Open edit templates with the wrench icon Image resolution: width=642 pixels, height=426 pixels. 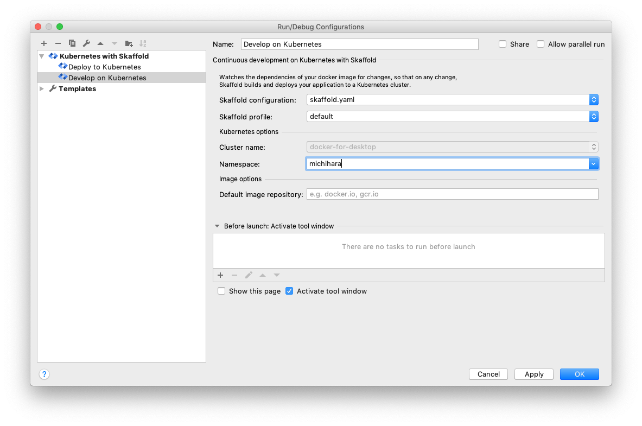[x=86, y=43]
